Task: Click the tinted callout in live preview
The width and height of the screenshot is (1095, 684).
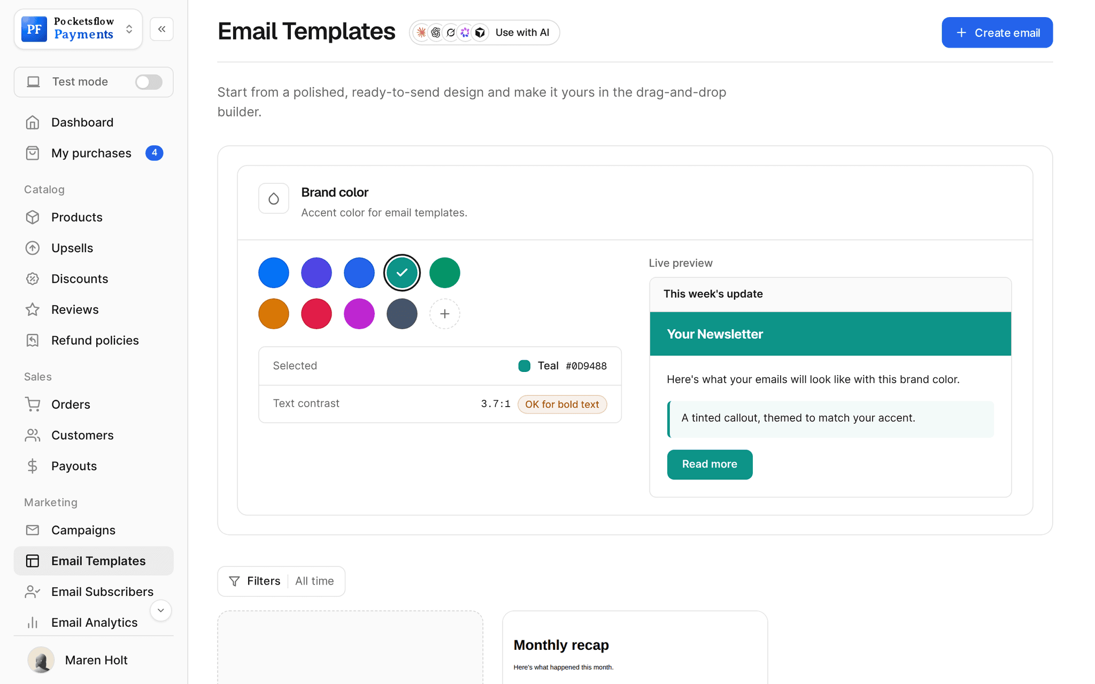Action: pos(830,419)
